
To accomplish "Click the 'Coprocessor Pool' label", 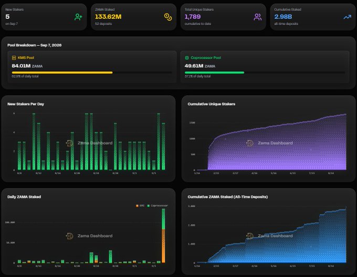I will [x=206, y=58].
